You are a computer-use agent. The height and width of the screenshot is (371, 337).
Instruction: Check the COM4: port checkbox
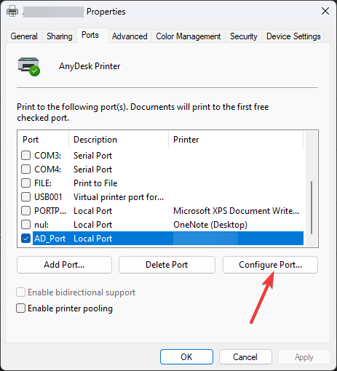click(25, 169)
